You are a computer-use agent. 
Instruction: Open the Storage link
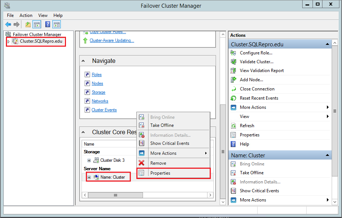[x=98, y=92]
